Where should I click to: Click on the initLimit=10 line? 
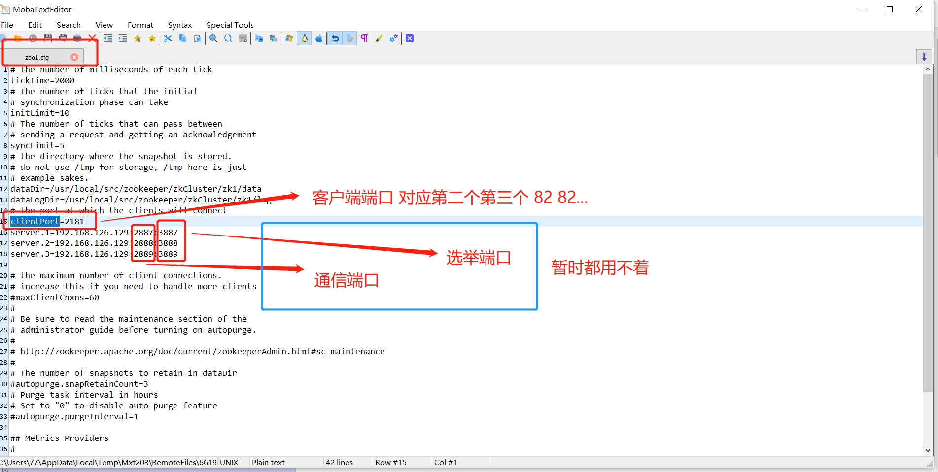(x=40, y=113)
